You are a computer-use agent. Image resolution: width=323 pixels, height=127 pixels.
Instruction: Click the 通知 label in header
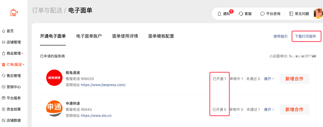click(226, 14)
